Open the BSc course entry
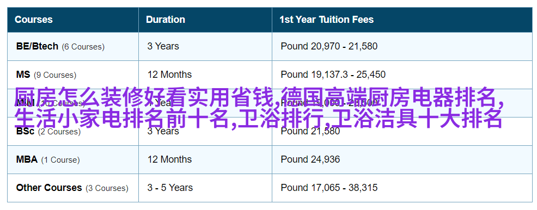 26,131
